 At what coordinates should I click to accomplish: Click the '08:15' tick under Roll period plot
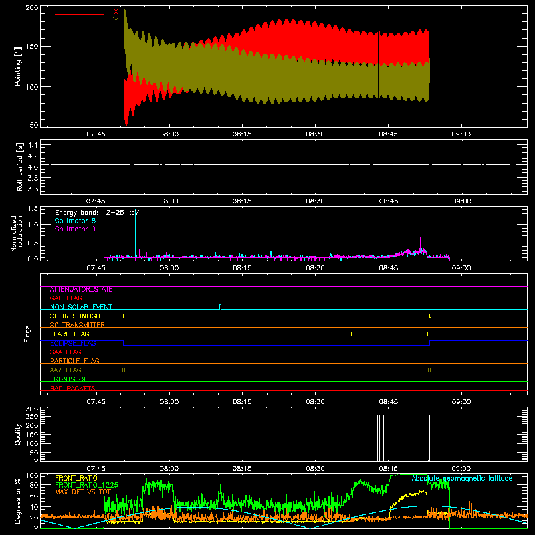242,201
